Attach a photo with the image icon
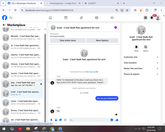Viewport: 165px width, 132px height. tap(56, 120)
